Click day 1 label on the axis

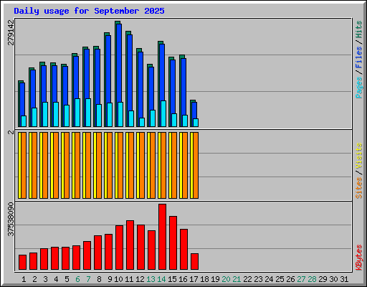click(24, 279)
